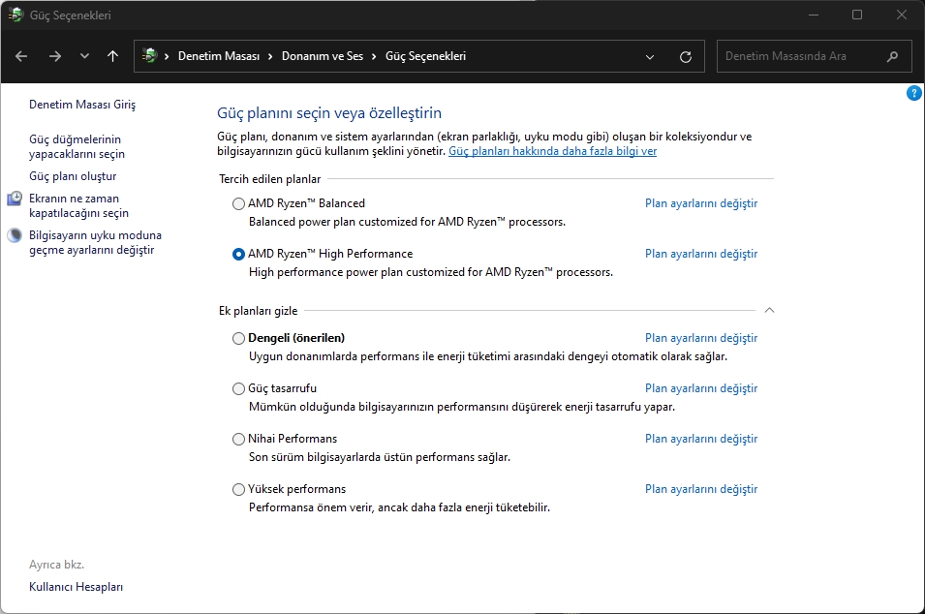Select AMD Ryzen Balanced power plan
This screenshot has height=614, width=925.
[x=239, y=203]
